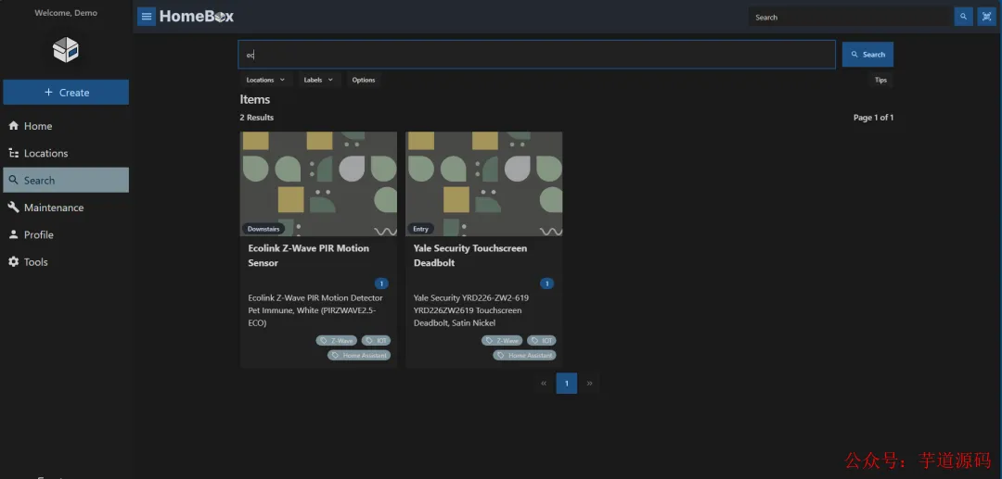Click the '2 Results' count text
Image resolution: width=1002 pixels, height=479 pixels.
pos(257,118)
